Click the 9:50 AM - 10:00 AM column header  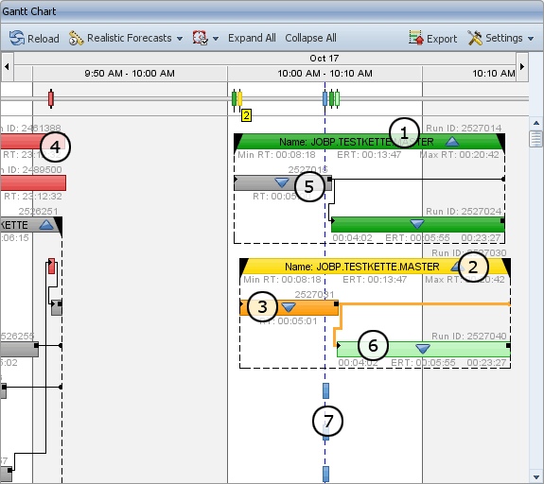(x=130, y=74)
